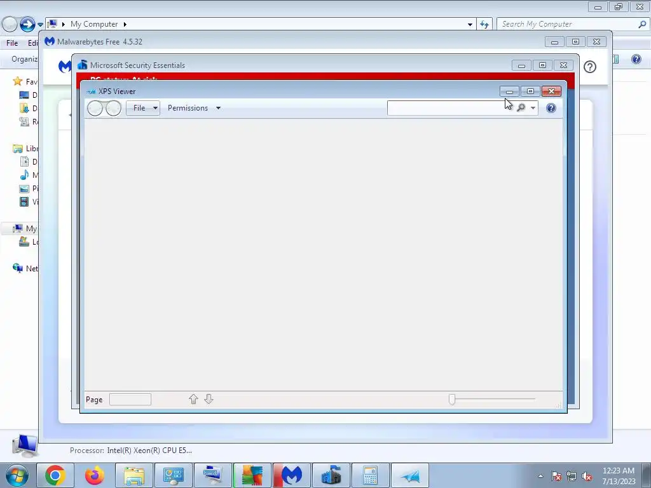Close the Malwarebytes Free window
This screenshot has width=651, height=488.
pyautogui.click(x=596, y=41)
